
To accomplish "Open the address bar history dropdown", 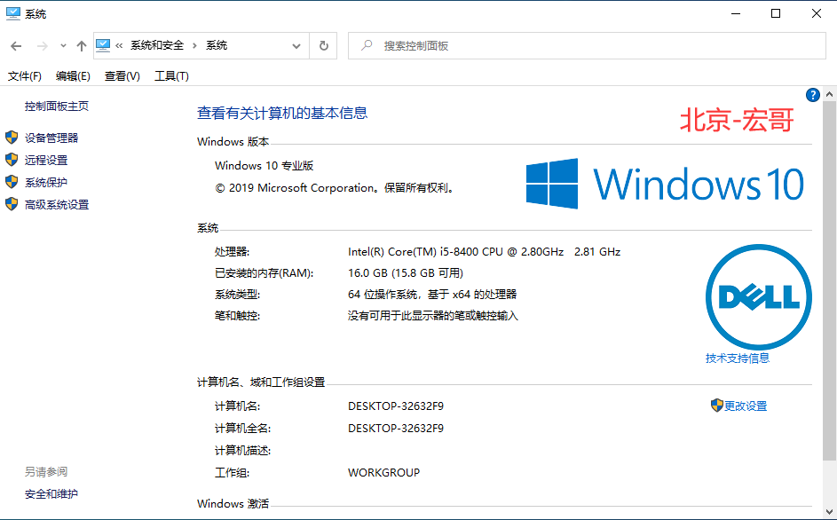I will point(296,46).
